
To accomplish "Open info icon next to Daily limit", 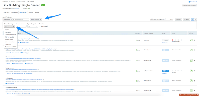I will [x=165, y=19].
